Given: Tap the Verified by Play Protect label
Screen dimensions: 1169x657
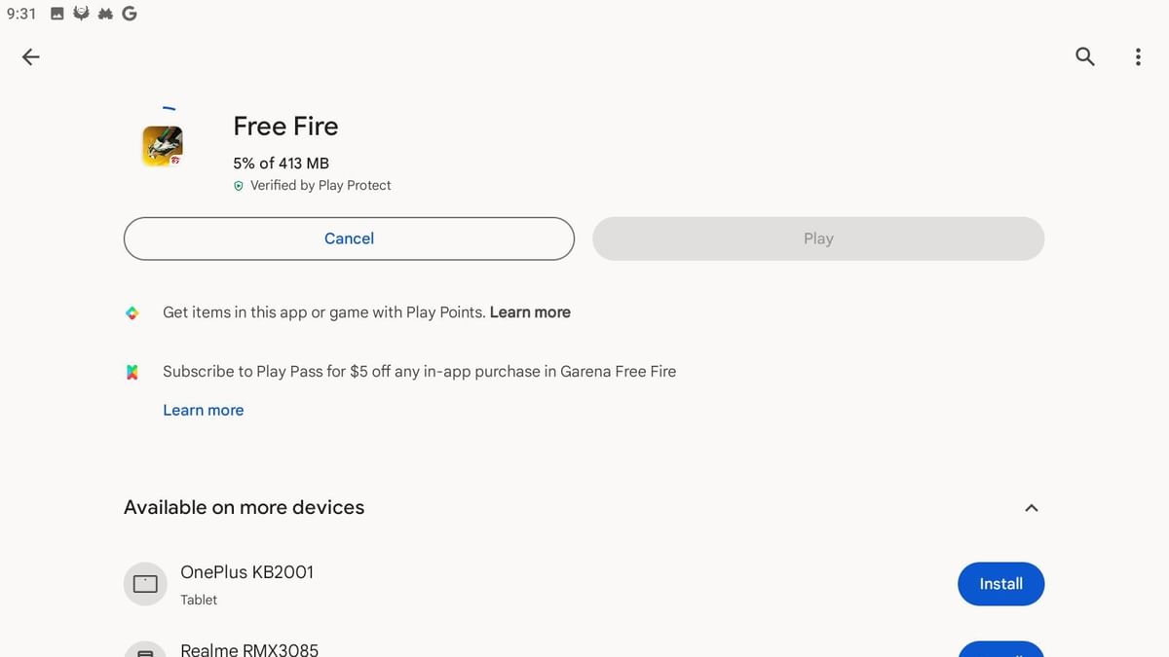Looking at the screenshot, I should coord(321,185).
